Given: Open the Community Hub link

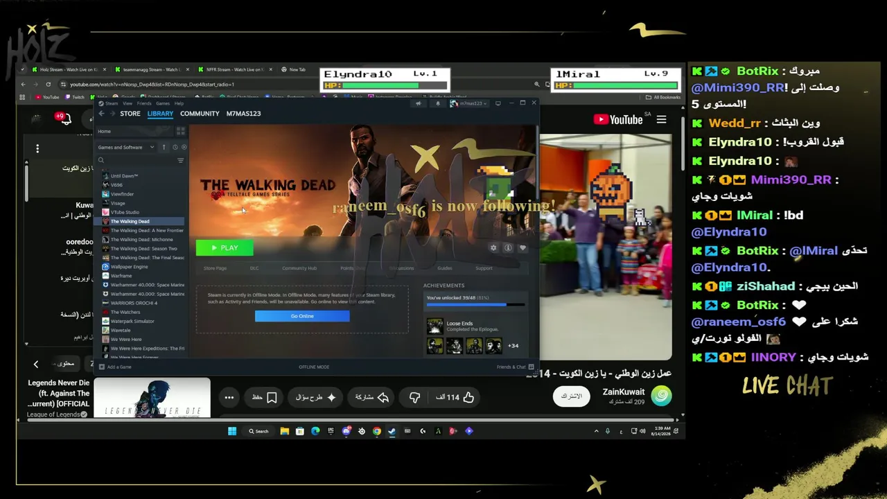Looking at the screenshot, I should click(299, 268).
